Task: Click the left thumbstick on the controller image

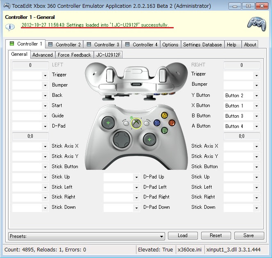Action: [x=108, y=123]
